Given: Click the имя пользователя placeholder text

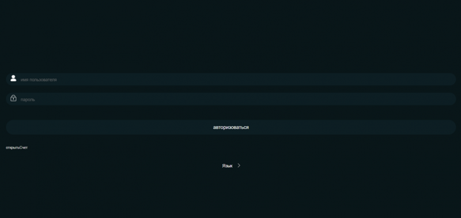Looking at the screenshot, I should (39, 80).
